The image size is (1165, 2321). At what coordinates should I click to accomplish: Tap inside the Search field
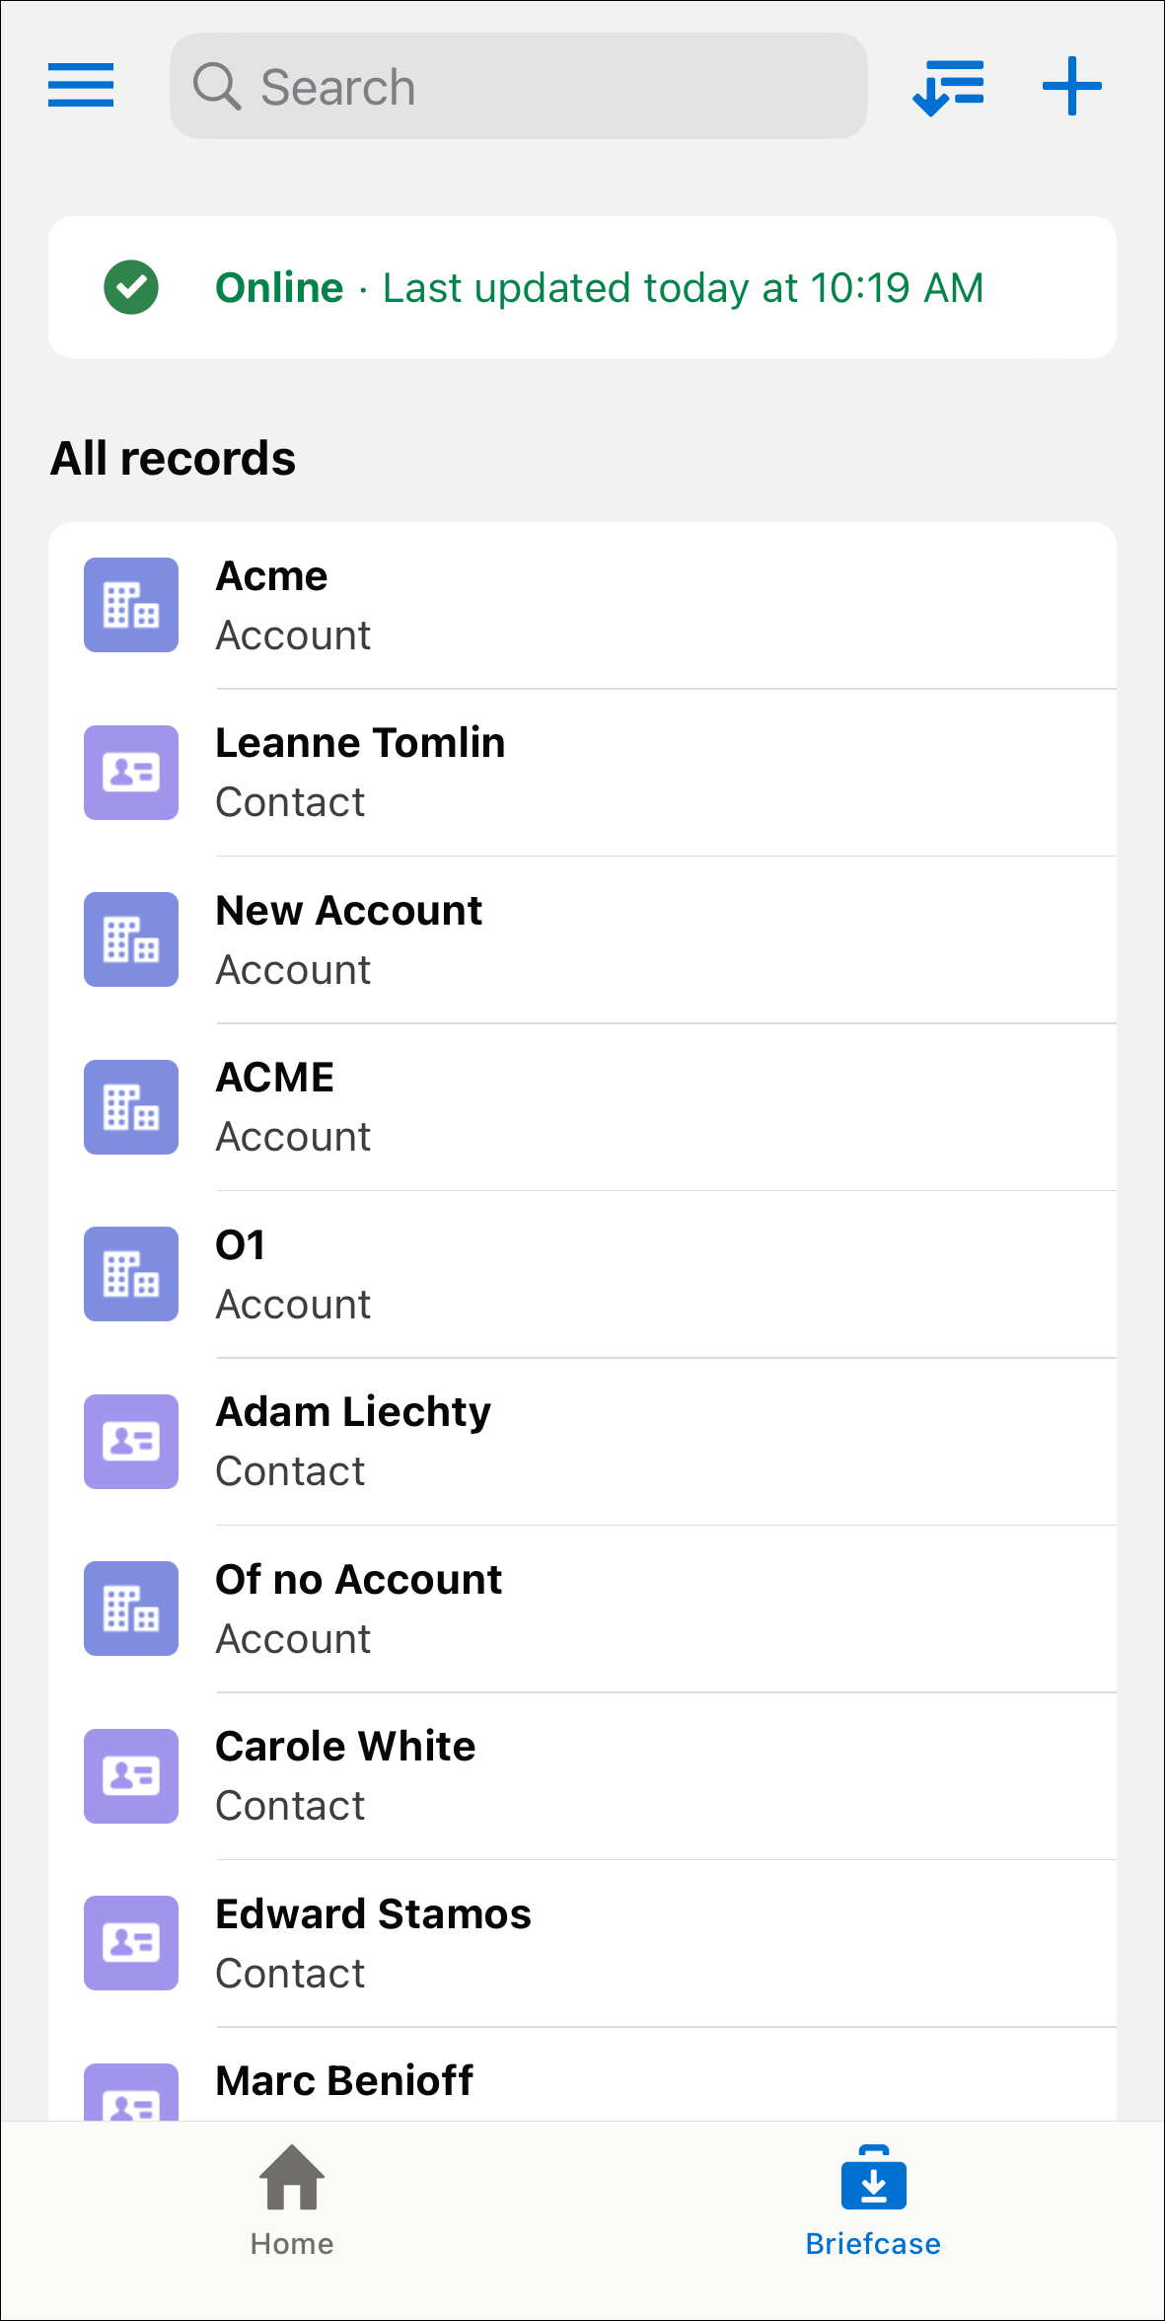coord(518,86)
